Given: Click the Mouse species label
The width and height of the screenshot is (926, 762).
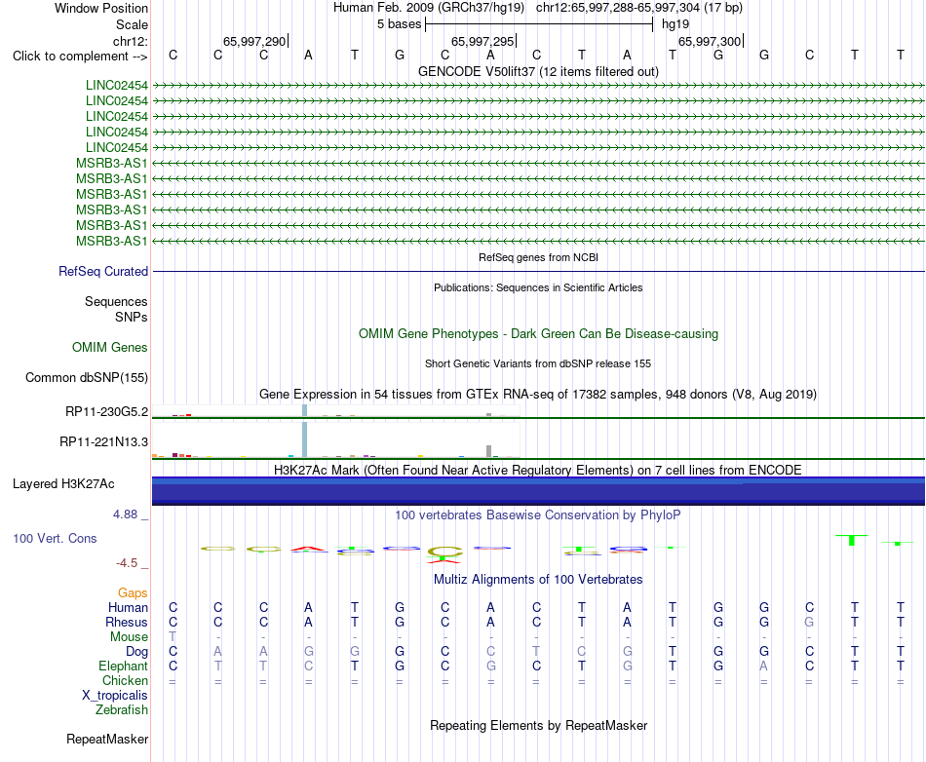Looking at the screenshot, I should coord(129,637).
